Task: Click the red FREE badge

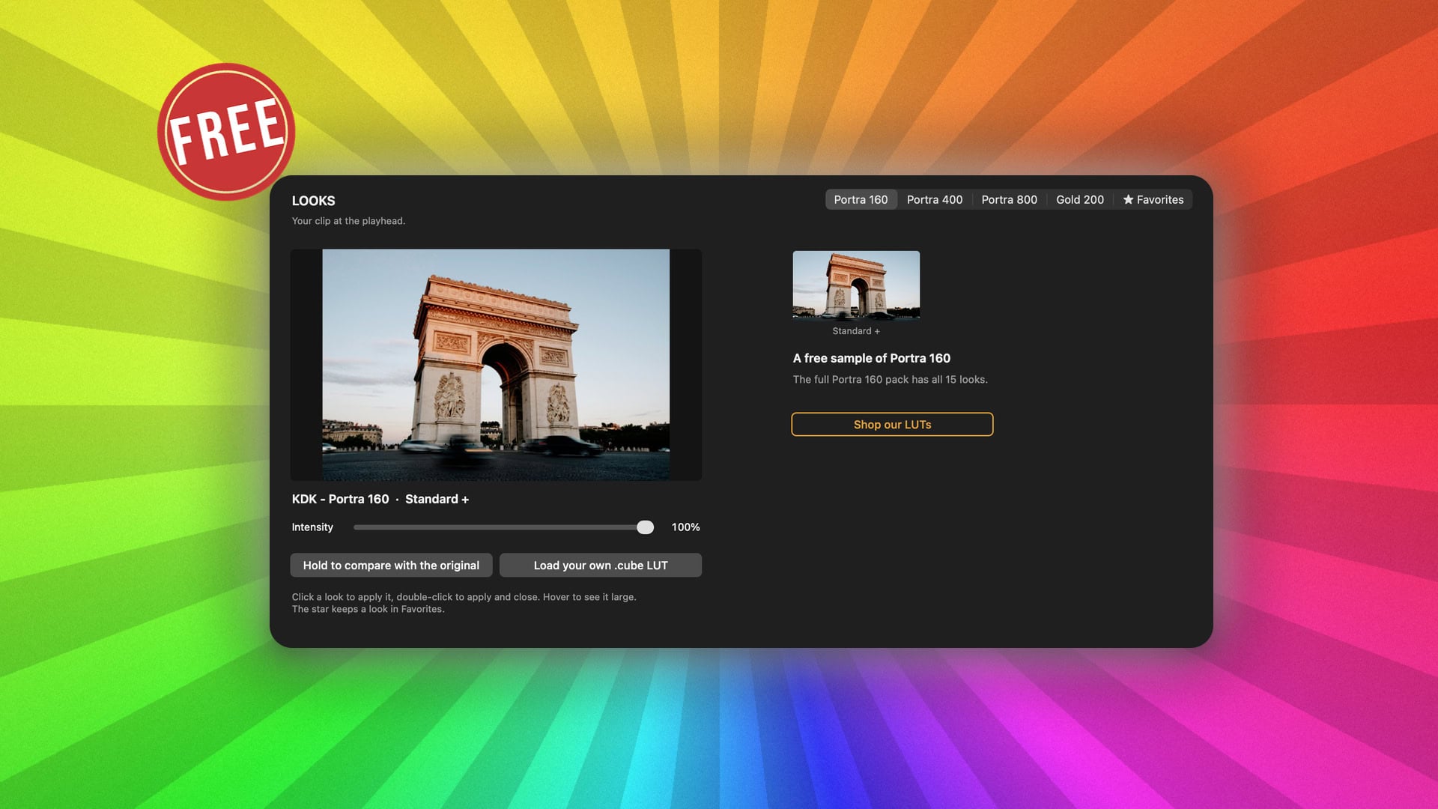Action: click(x=226, y=132)
